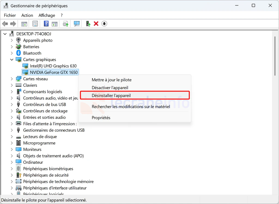Expand the Bluetooth category

(x=12, y=53)
